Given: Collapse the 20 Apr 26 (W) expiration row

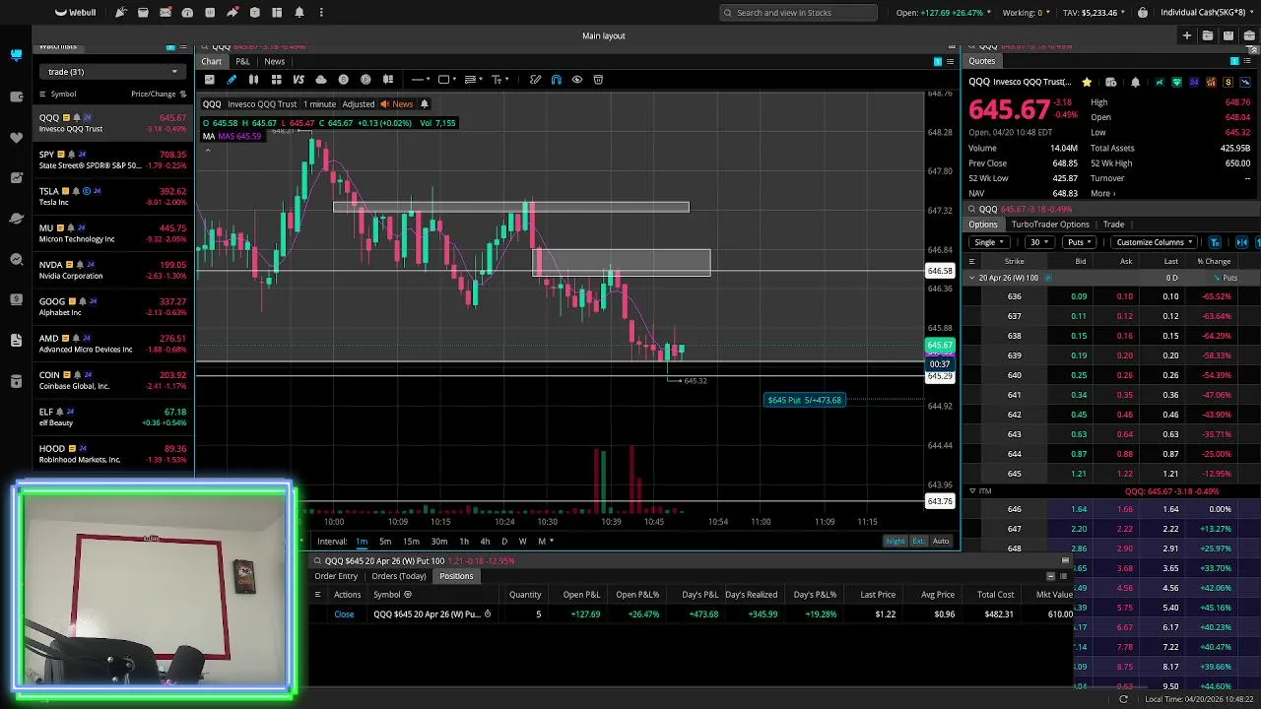Looking at the screenshot, I should (971, 278).
